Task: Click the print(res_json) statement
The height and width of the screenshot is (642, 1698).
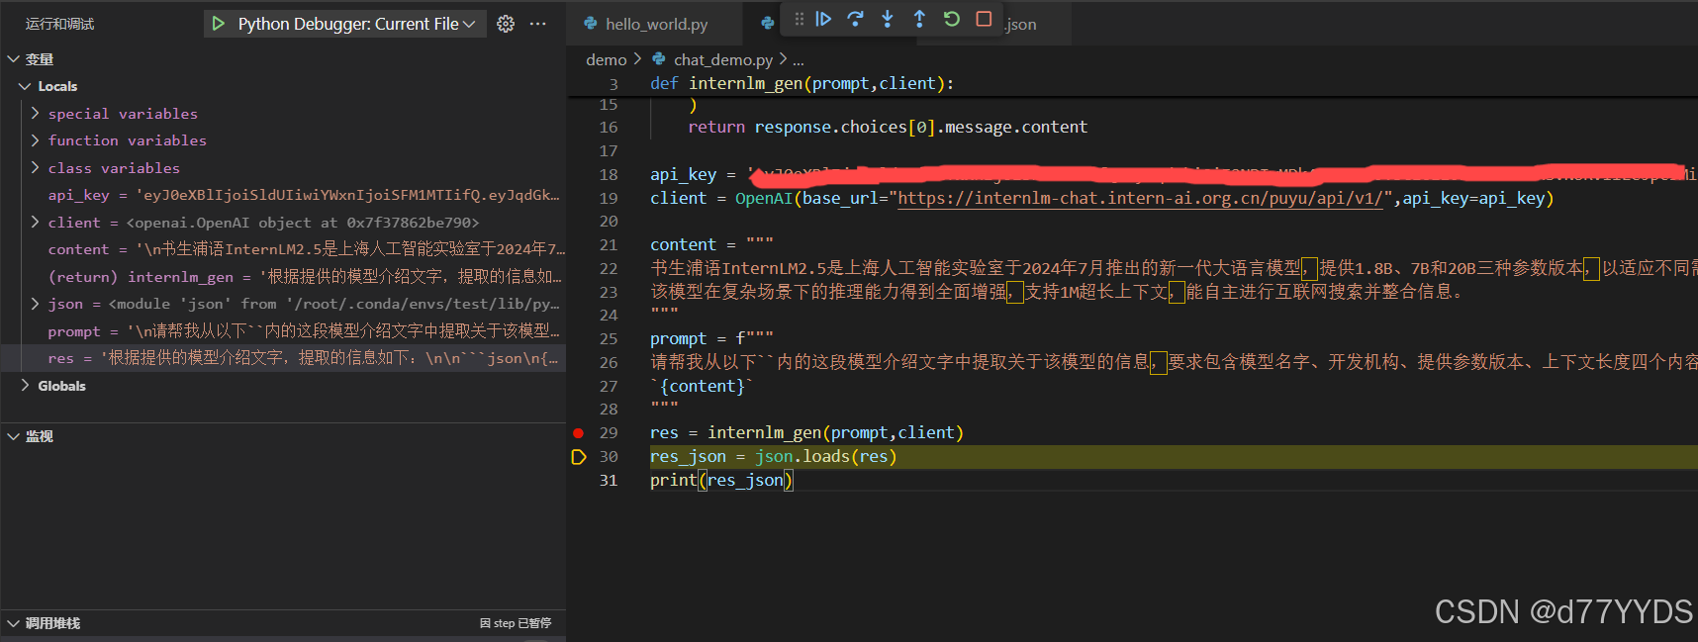Action: pos(721,480)
